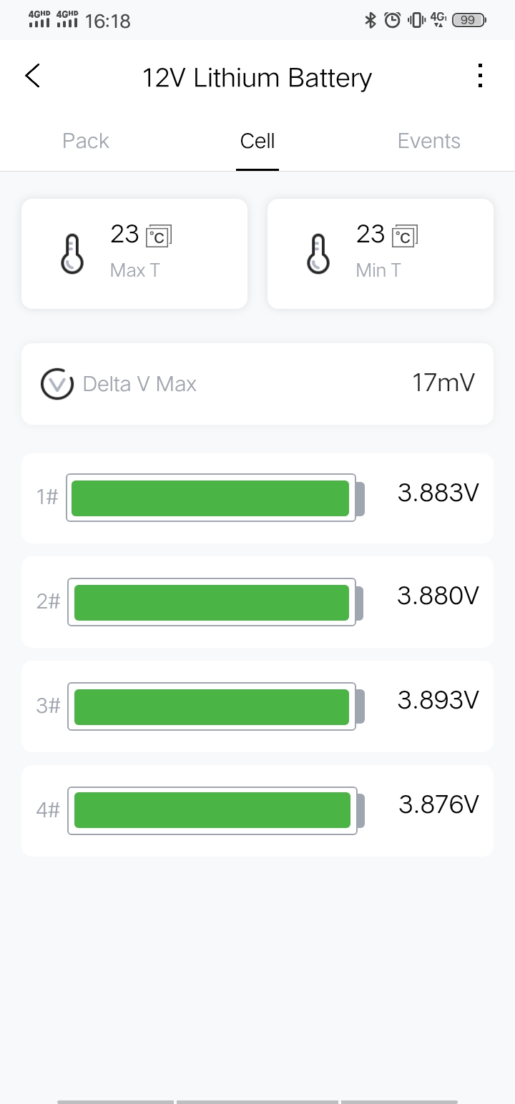Open the three-dot overflow menu
The width and height of the screenshot is (515, 1104).
(x=480, y=76)
